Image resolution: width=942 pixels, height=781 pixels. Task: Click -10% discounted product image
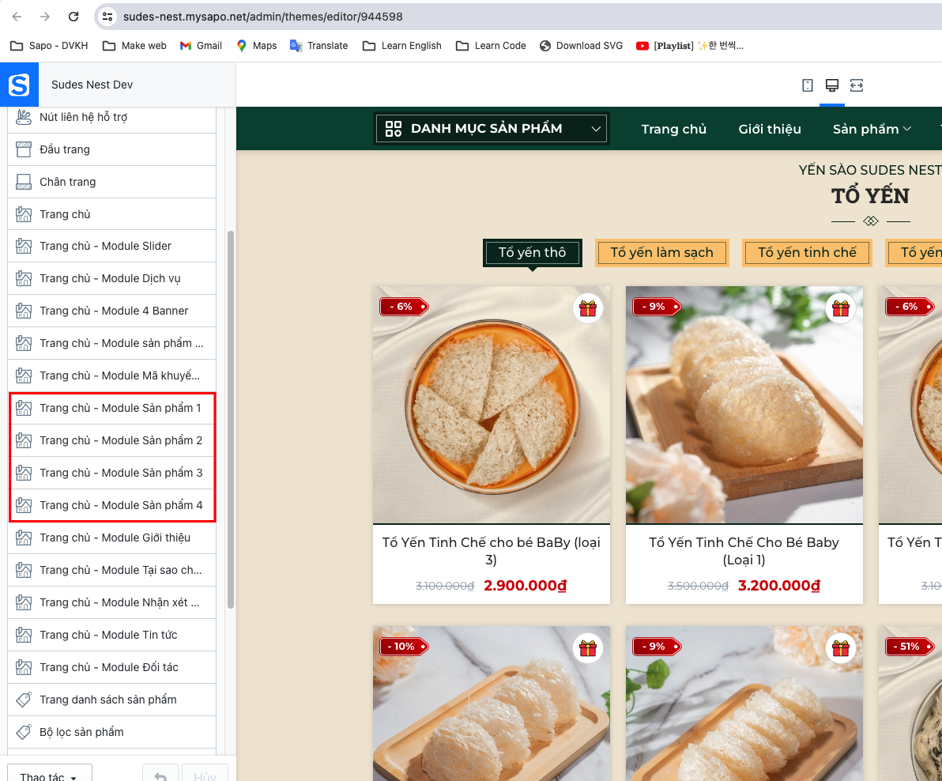[x=492, y=704]
